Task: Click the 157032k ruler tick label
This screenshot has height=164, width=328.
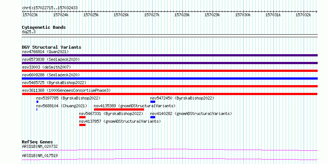Action: coord(304,15)
